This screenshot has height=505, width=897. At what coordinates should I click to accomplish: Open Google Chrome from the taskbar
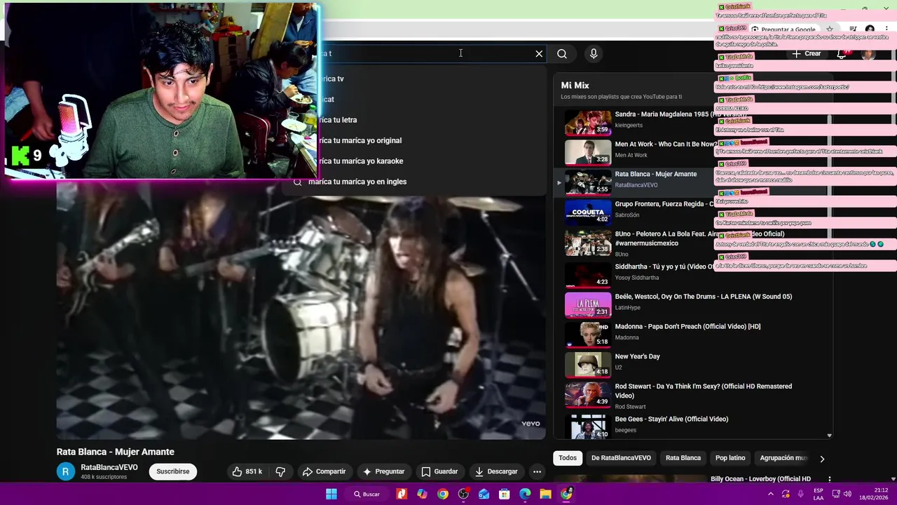pos(443,494)
